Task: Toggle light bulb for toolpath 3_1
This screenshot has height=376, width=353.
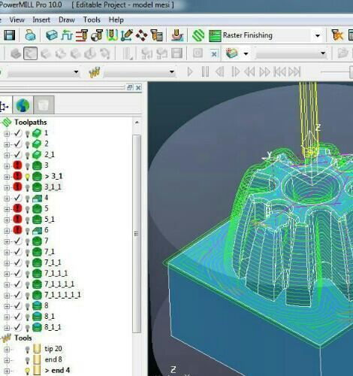Action: (28, 177)
